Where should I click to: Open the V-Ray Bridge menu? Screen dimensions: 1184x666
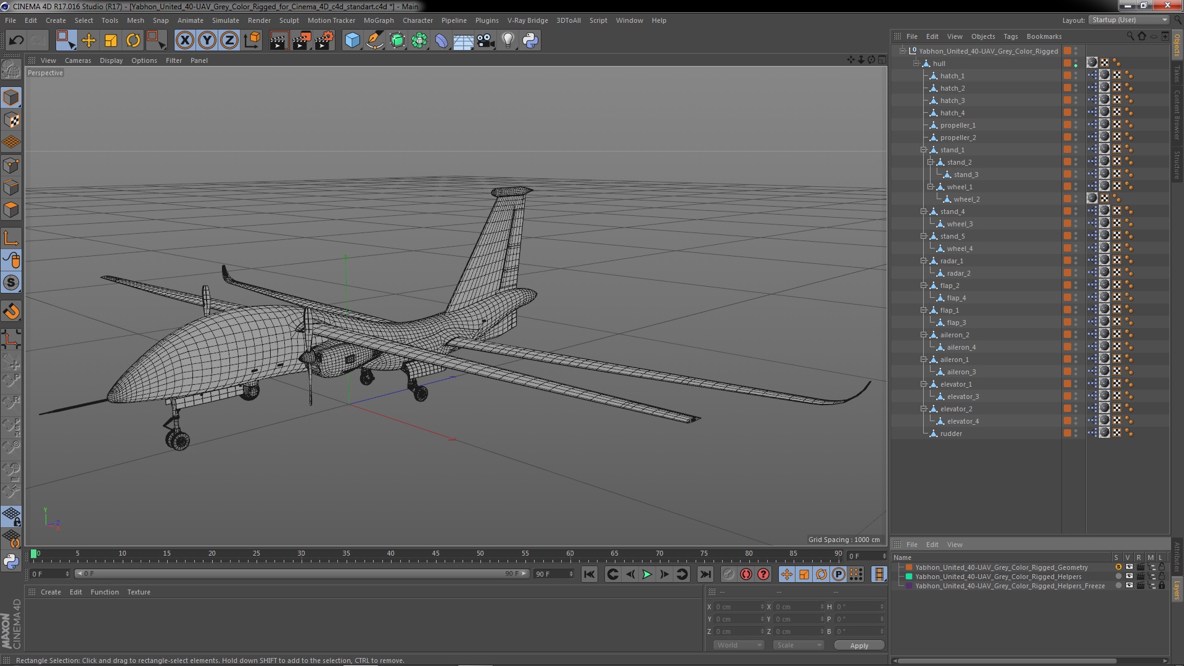pos(527,20)
